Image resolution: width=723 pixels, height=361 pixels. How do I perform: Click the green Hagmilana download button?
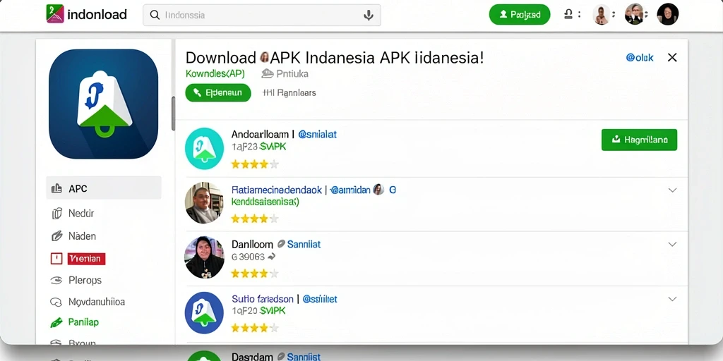click(x=639, y=140)
